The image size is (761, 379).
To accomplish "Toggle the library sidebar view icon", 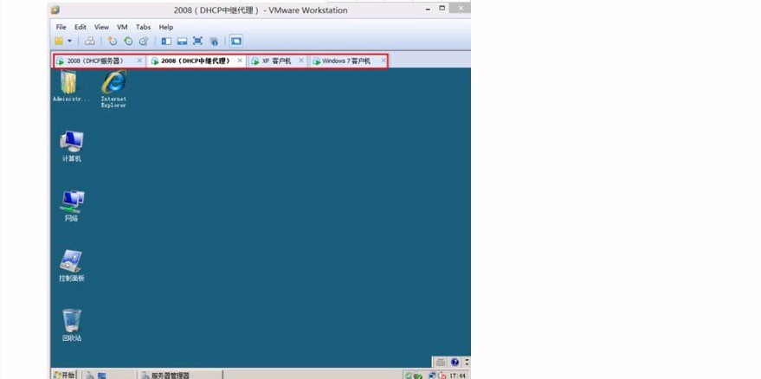I will pos(166,42).
